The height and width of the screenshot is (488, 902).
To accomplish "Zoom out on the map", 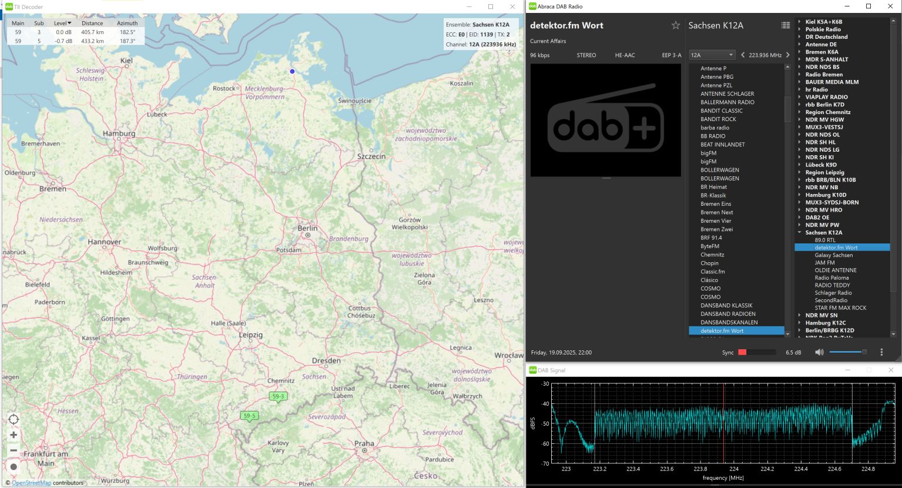I will (x=14, y=450).
